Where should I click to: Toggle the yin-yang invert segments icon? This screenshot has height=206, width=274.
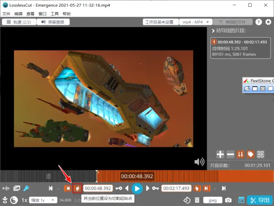coord(14,200)
